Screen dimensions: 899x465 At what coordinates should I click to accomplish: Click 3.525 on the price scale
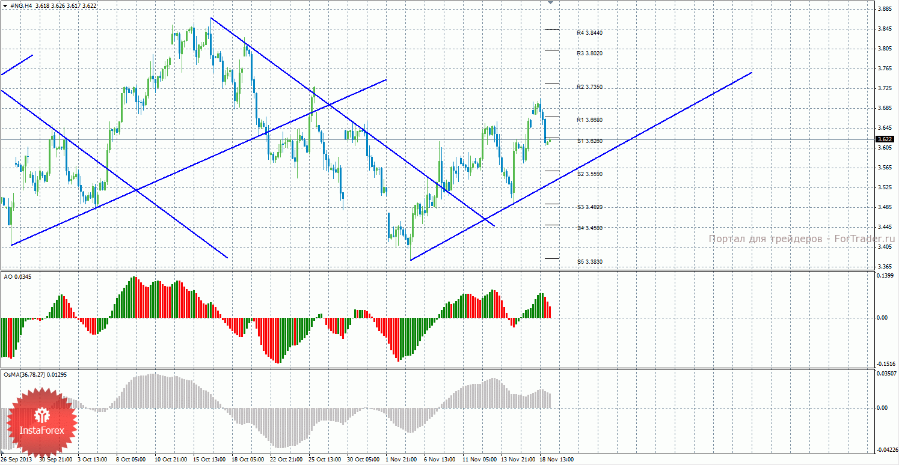click(886, 187)
